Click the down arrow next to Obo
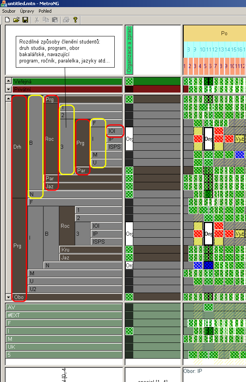Screen dimensions: 246x382 (x=8, y=297)
